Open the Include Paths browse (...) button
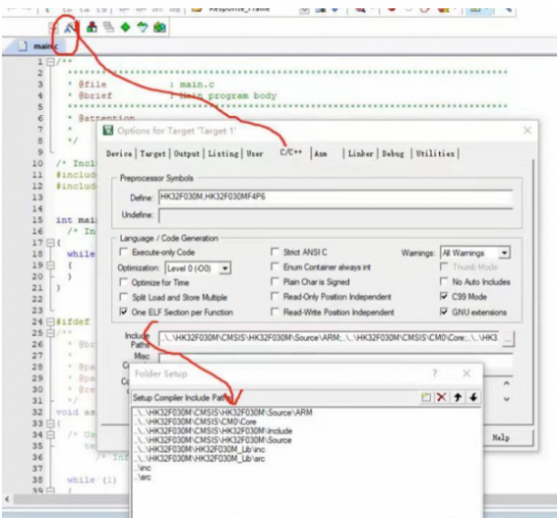The height and width of the screenshot is (518, 557). point(508,339)
